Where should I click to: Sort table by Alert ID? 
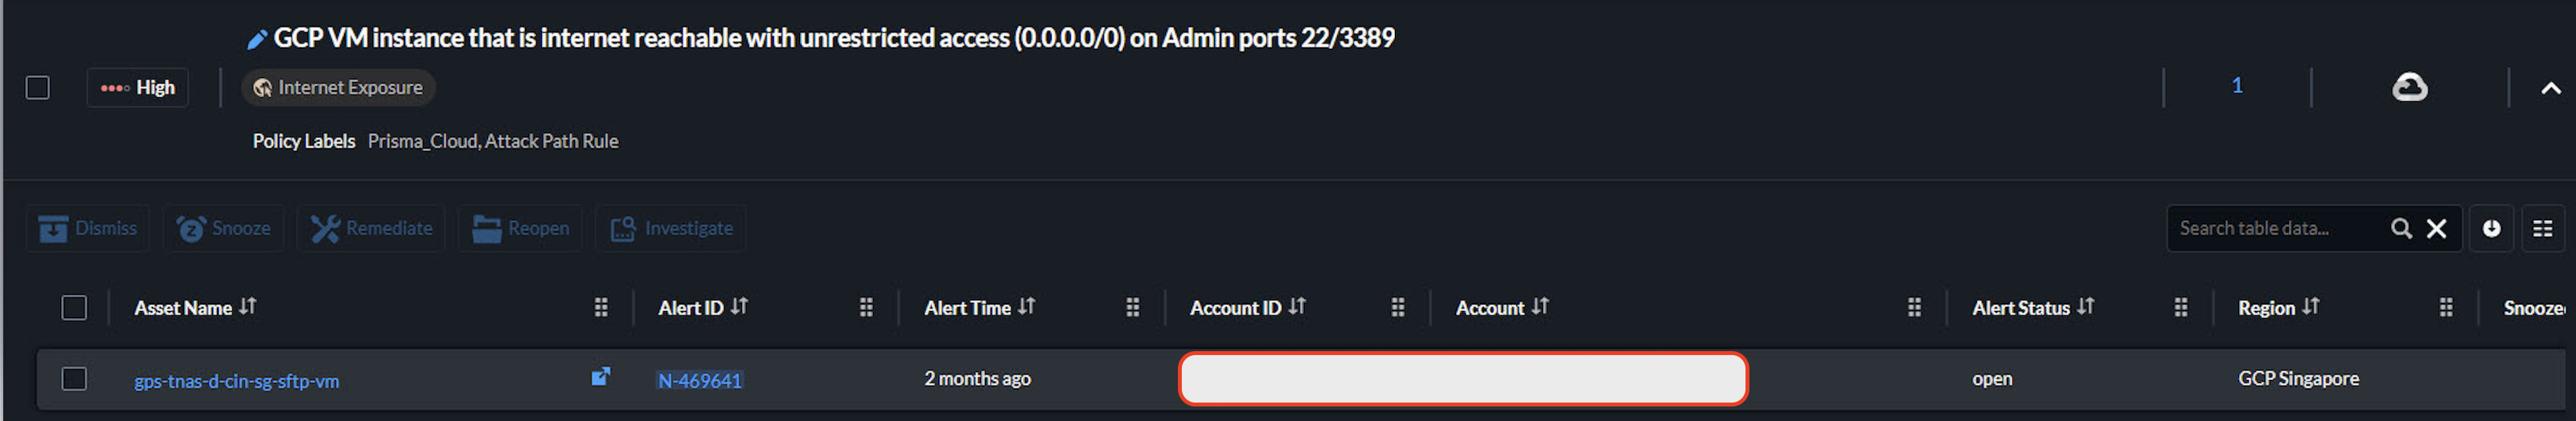coord(739,307)
